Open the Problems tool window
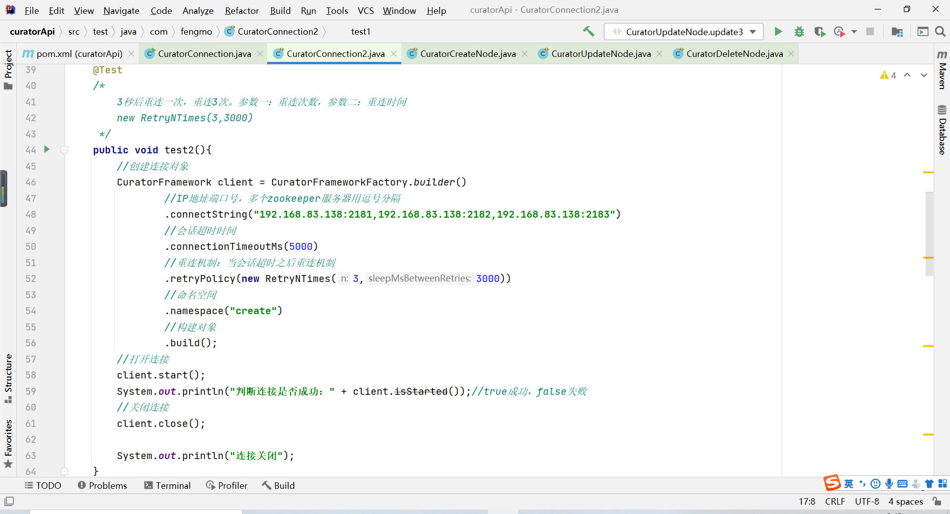Screen dimensions: 950x514 pyautogui.click(x=102, y=486)
